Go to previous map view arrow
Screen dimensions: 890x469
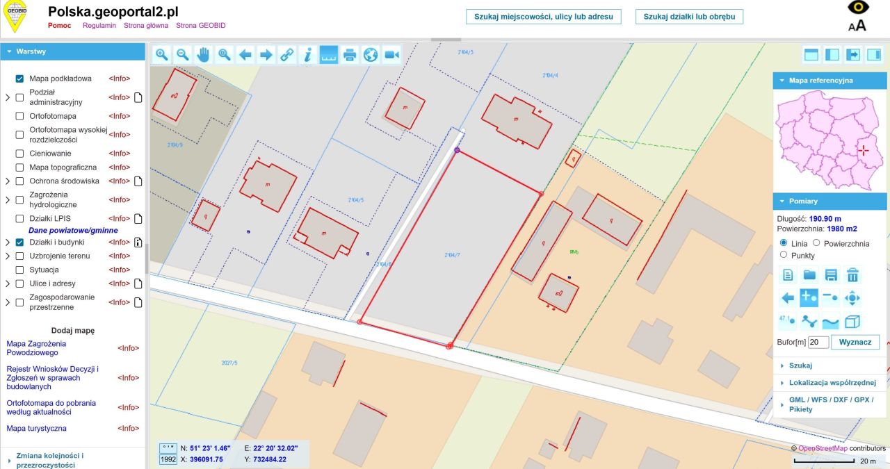coord(245,55)
